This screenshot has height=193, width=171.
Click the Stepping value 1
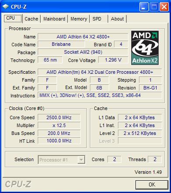(150, 80)
